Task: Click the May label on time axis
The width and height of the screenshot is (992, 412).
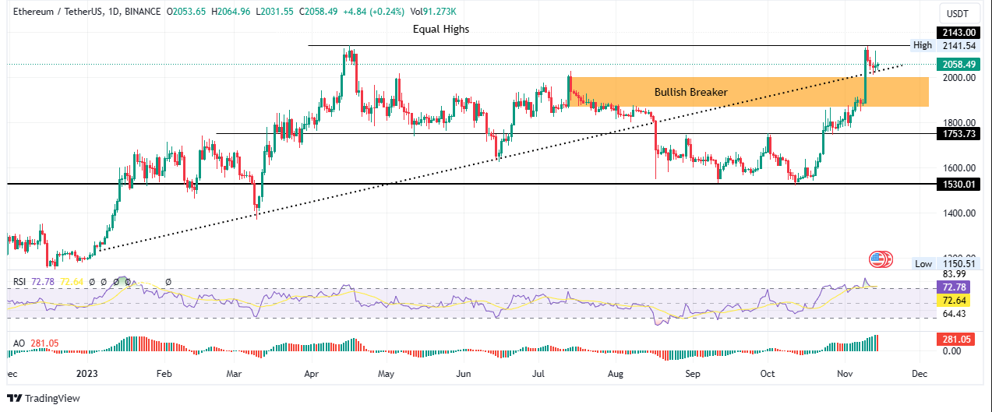Action: pos(387,374)
